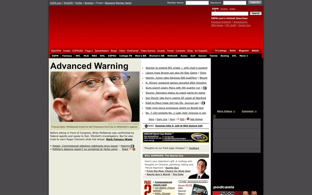Click the ESPN Magazine cover thumbnail
Screen dimensions: 312x195
[200, 189]
